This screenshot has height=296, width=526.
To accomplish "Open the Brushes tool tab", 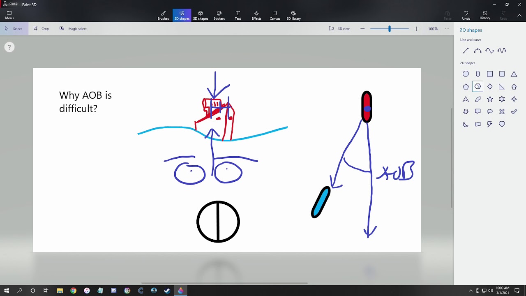I will pyautogui.click(x=163, y=15).
